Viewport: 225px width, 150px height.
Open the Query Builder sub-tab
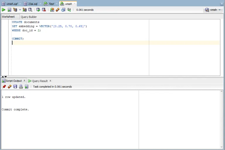pos(29,17)
